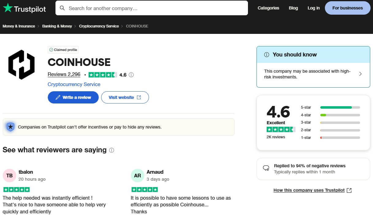Expand the high-risk investments notice chevron

(x=360, y=74)
